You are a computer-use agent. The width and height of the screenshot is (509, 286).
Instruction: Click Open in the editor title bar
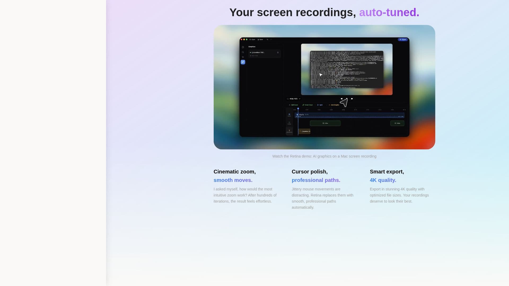tap(252, 39)
